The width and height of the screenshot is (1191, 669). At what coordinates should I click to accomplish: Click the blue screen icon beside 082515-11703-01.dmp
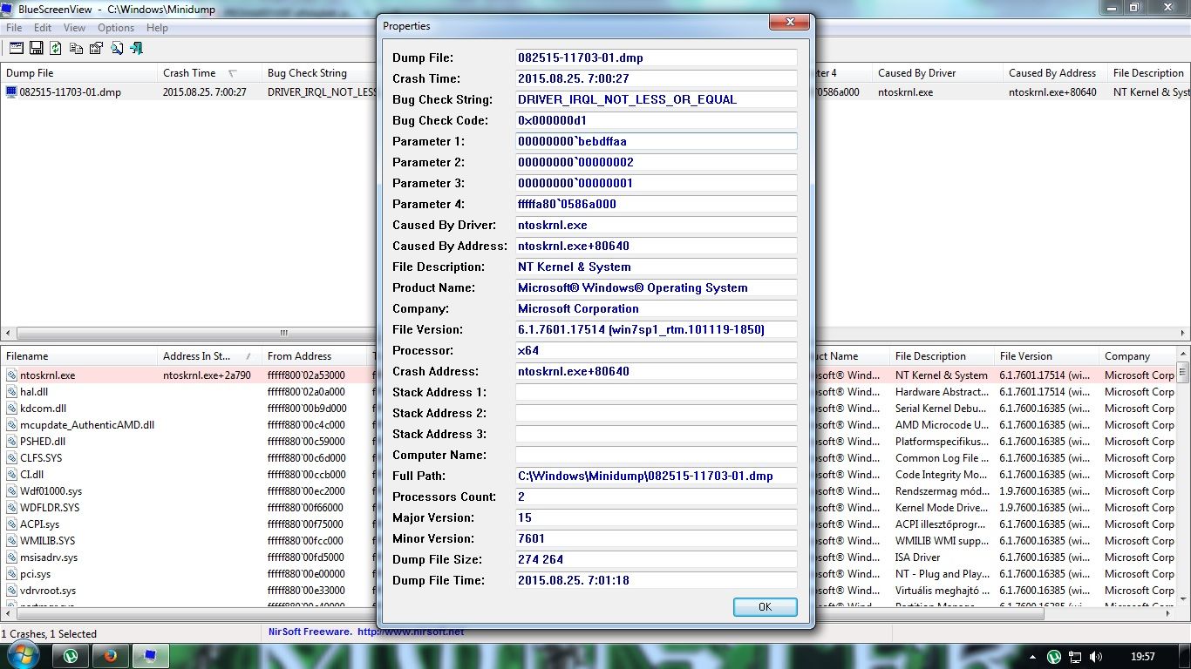tap(11, 91)
